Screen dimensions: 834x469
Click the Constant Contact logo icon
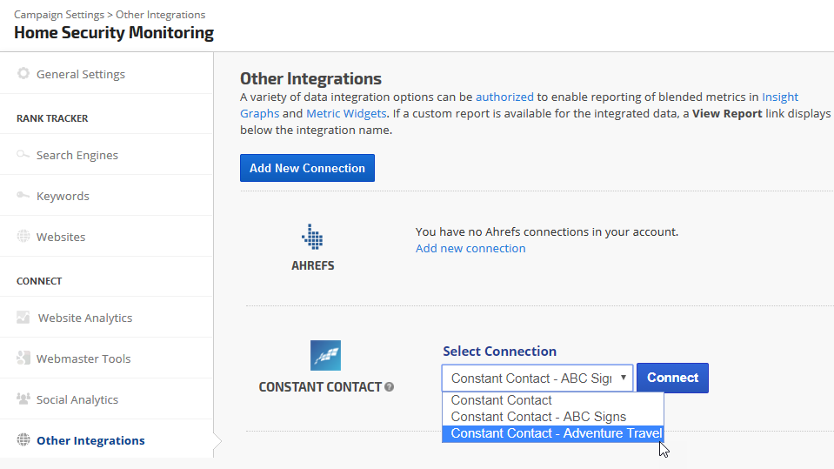point(325,355)
